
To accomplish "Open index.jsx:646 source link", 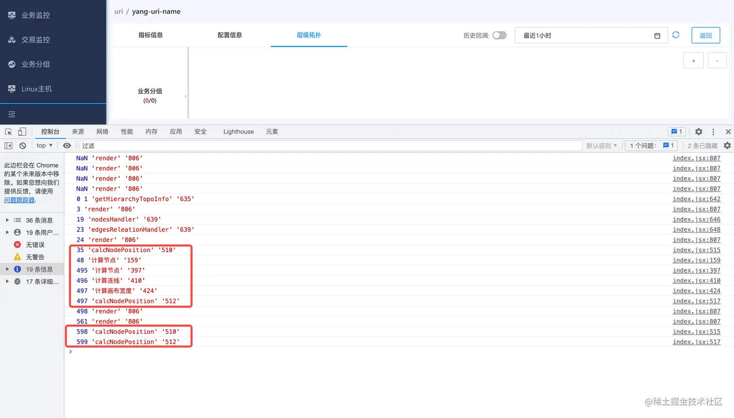I will point(697,219).
